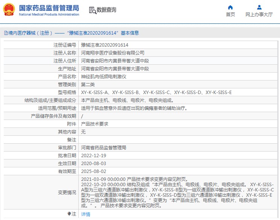Click the 国家药品监督管理局 site title
280x220 pixels.
(49, 8)
